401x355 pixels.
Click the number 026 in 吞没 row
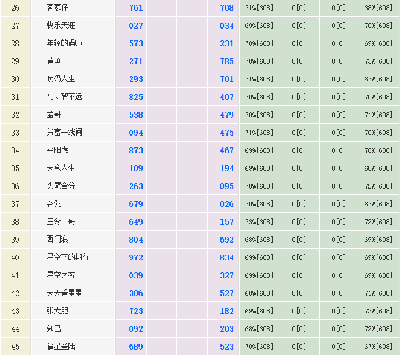pyautogui.click(x=227, y=204)
